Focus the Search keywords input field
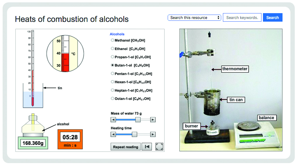The height and width of the screenshot is (166, 298). 242,18
